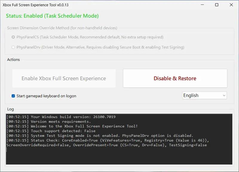Click the Actions group header

(x=13, y=59)
